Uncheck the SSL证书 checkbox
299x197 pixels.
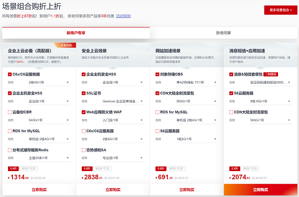[x=84, y=93]
